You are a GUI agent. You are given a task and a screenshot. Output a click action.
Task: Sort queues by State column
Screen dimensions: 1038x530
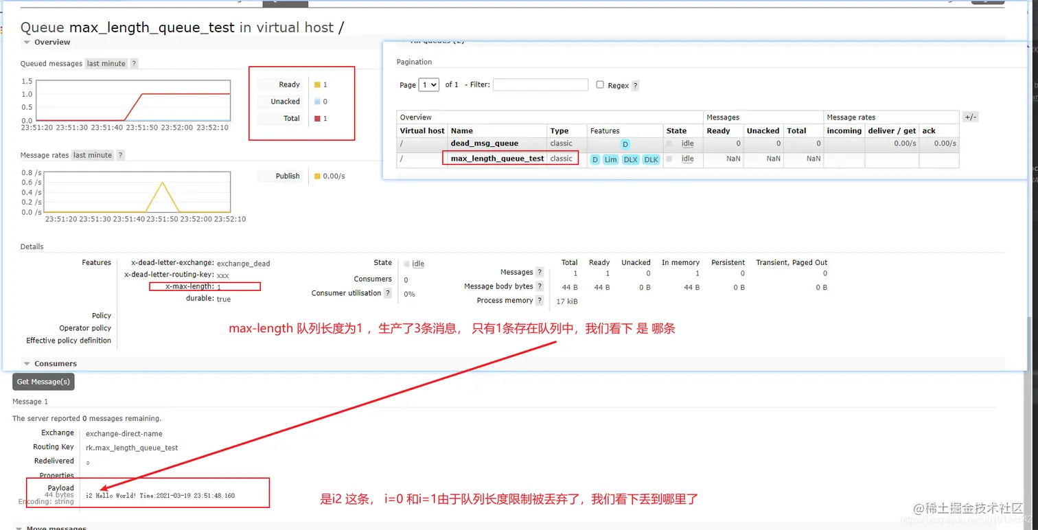click(676, 130)
